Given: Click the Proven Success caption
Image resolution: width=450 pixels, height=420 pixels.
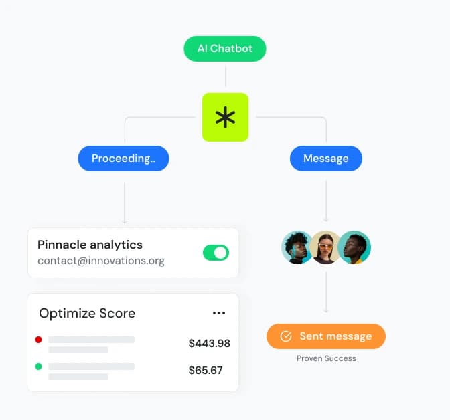Looking at the screenshot, I should (x=326, y=358).
